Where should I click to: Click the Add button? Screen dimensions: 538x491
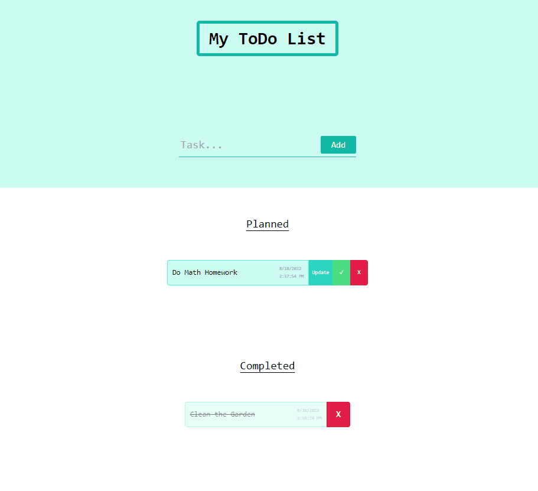click(338, 145)
